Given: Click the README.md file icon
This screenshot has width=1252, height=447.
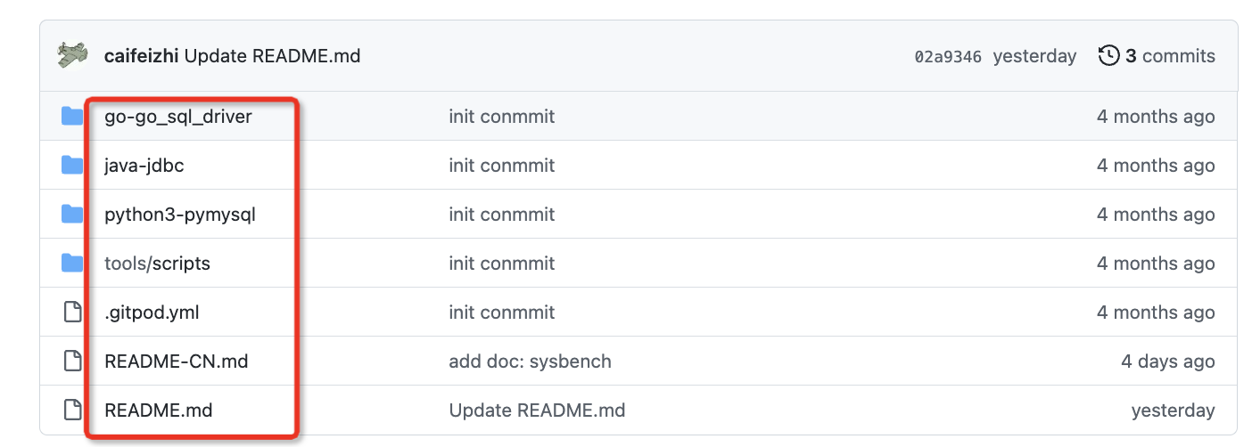Looking at the screenshot, I should (x=72, y=410).
